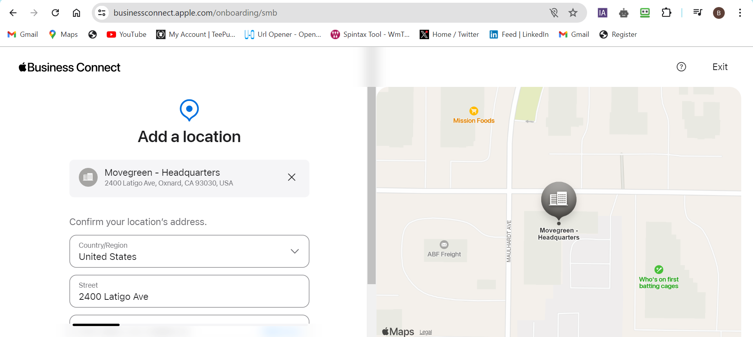Open the YouTube bookmark
Viewport: 753px width, 337px height.
coord(126,34)
